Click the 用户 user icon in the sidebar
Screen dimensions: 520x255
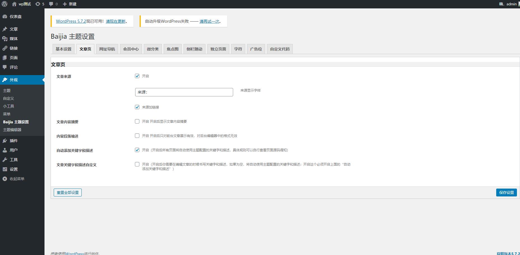(x=5, y=150)
